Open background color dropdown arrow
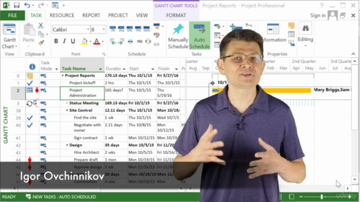This screenshot has height=202, width=360. 90,42
